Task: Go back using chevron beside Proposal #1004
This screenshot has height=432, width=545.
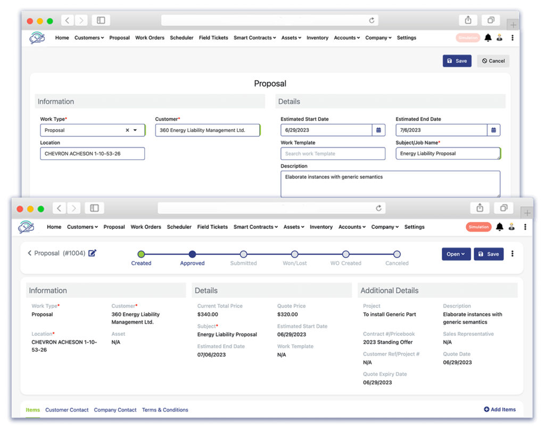Action: (29, 253)
